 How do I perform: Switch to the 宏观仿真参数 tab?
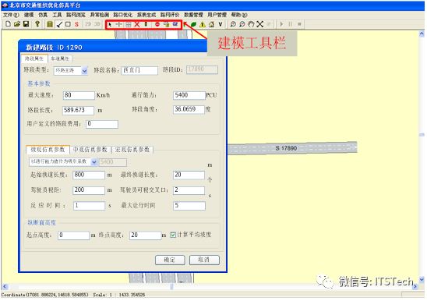pyautogui.click(x=132, y=150)
